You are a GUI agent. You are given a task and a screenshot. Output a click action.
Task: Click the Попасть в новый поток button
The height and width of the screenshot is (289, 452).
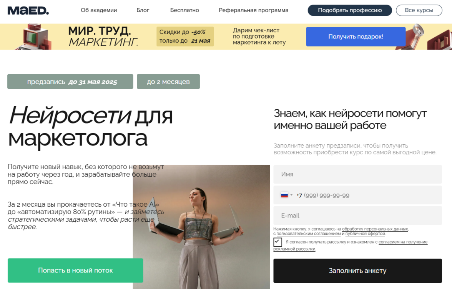[x=75, y=271]
